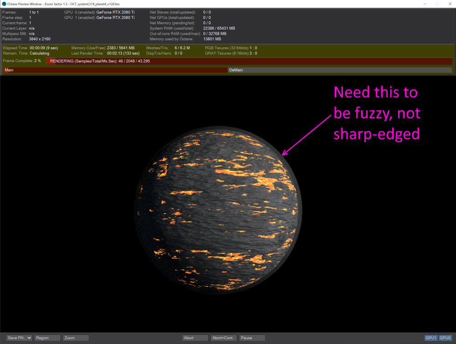The height and width of the screenshot is (344, 456).
Task: Click the RENDERING progress bar
Action: 249,61
